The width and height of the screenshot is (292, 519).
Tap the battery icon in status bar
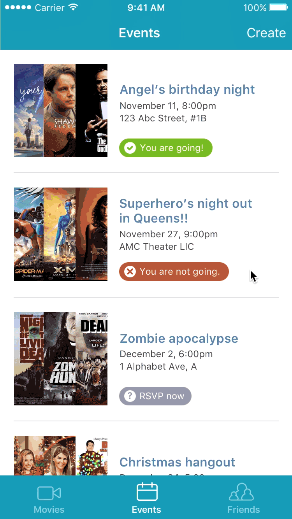click(x=278, y=8)
